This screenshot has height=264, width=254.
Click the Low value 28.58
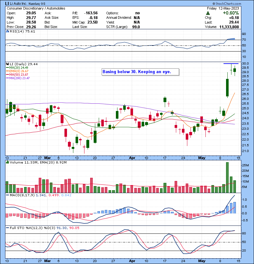coord(31,22)
